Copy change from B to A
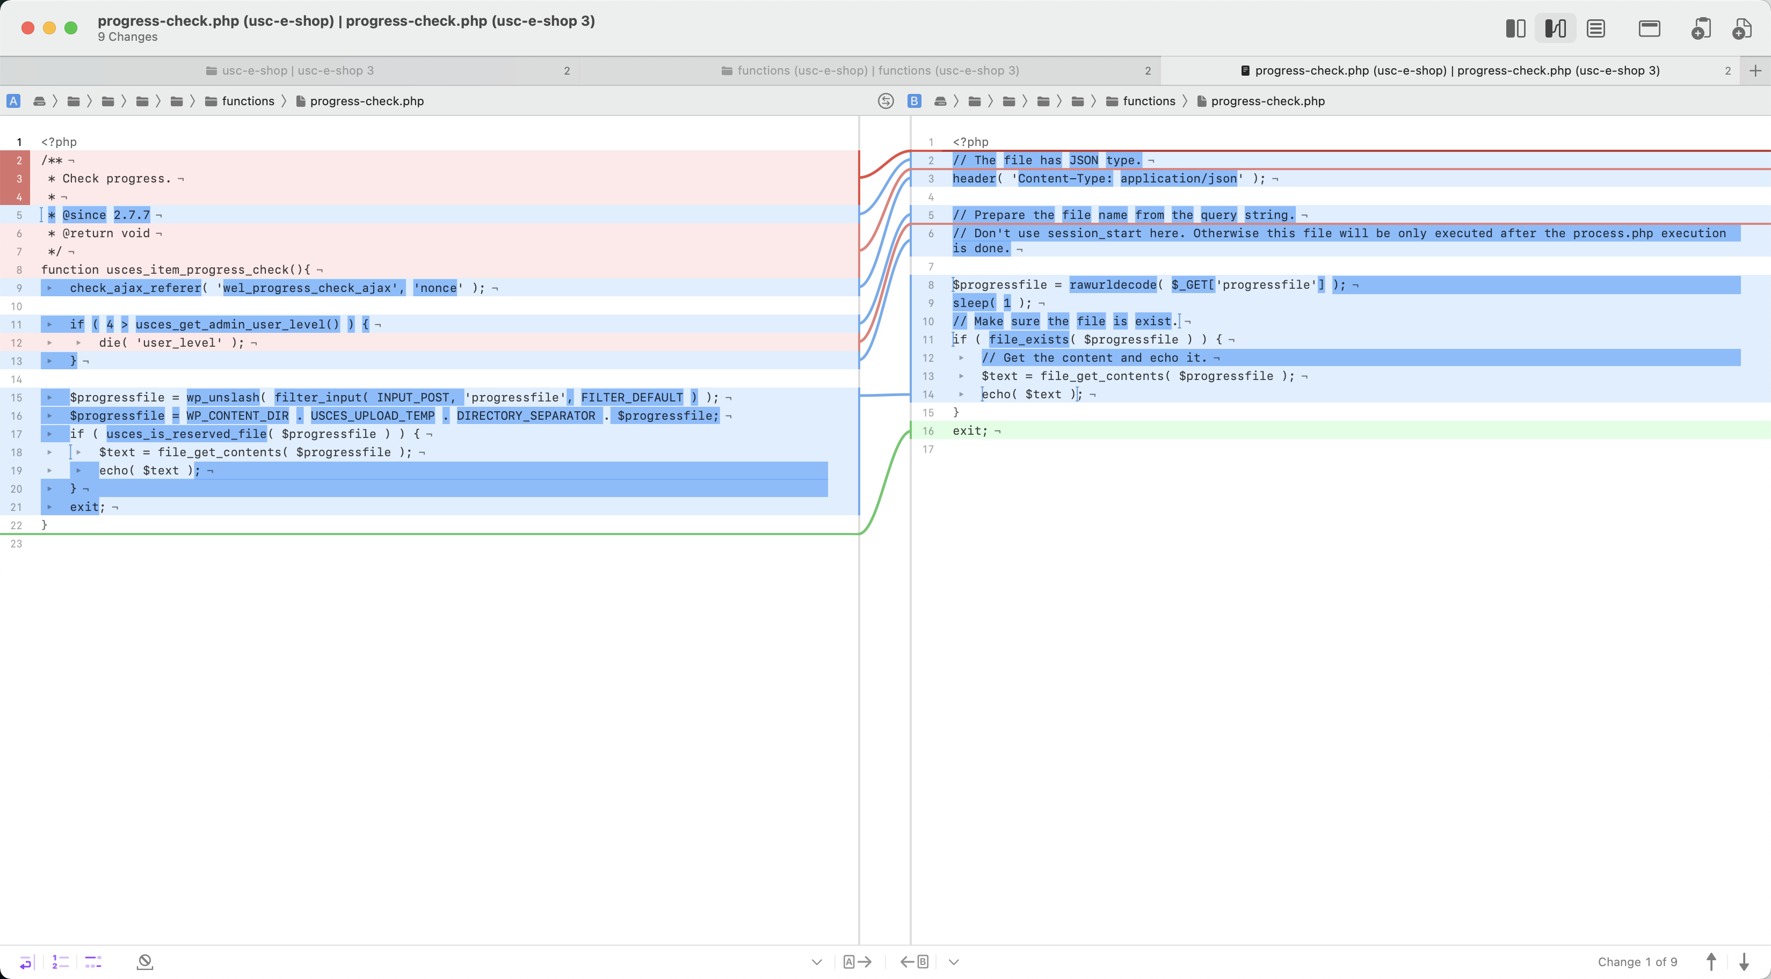Screen dimensions: 1771x979 (x=914, y=962)
